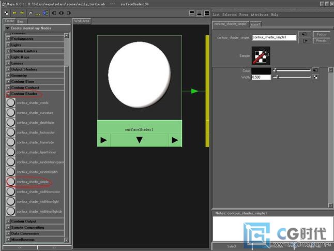Image resolution: width=334 pixels, height=251 pixels.
Task: Click the left yellow arrow toolbar icon
Action: 14,12
